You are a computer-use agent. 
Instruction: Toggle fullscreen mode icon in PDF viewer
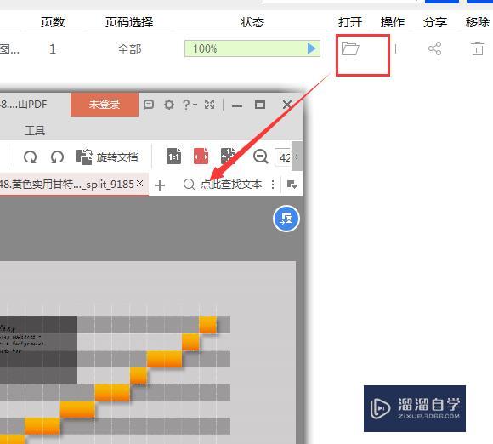tap(210, 105)
